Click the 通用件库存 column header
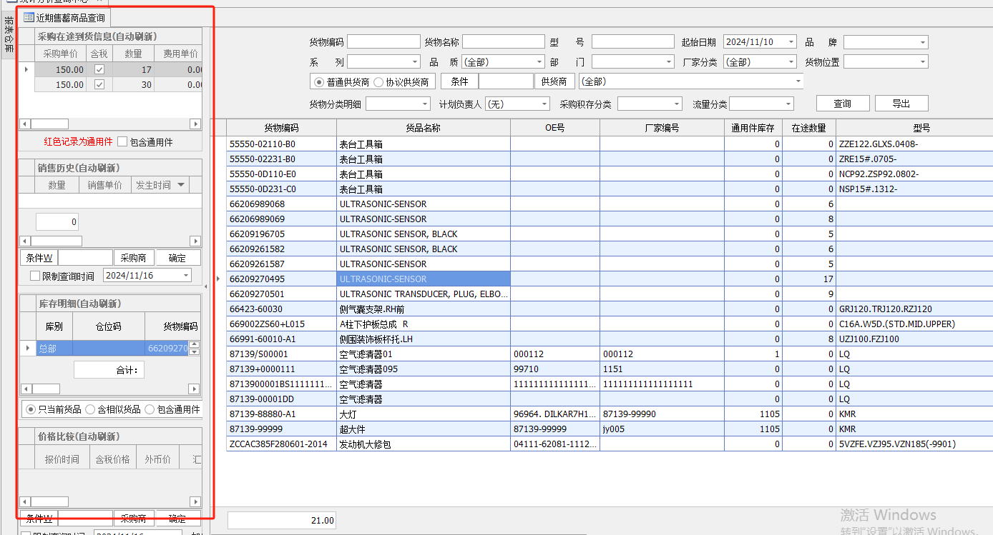 pos(753,128)
